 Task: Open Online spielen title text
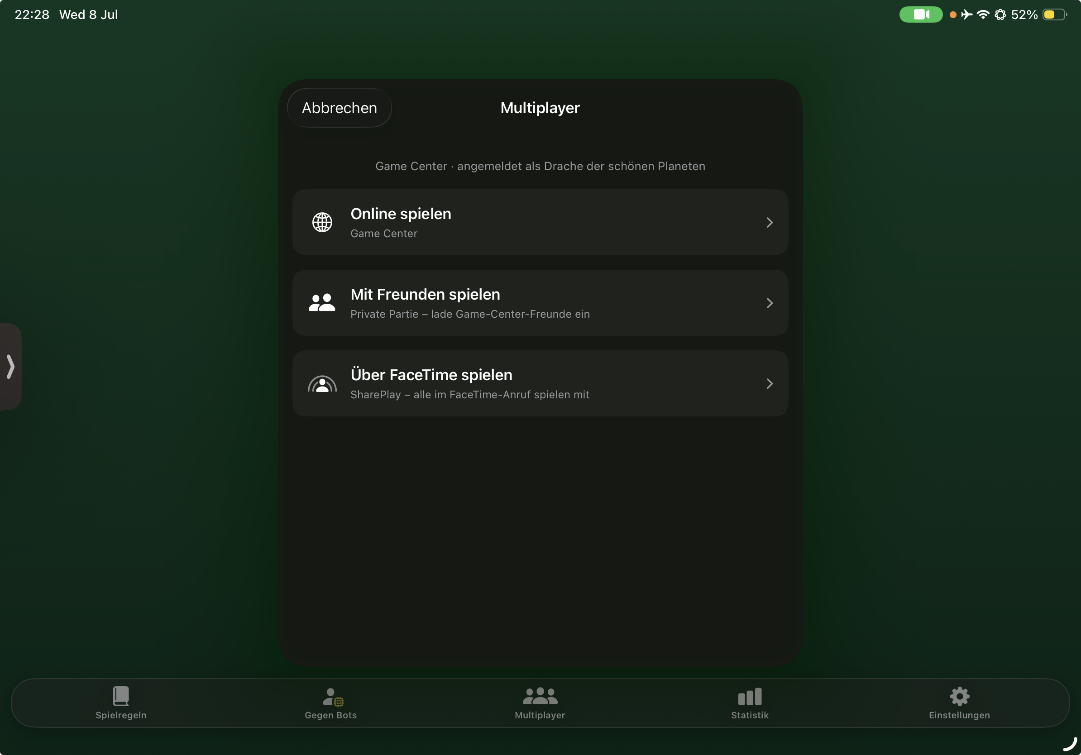[401, 214]
